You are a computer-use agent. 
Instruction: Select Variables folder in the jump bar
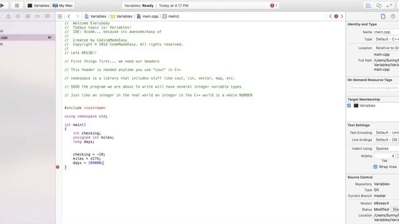pos(122,16)
